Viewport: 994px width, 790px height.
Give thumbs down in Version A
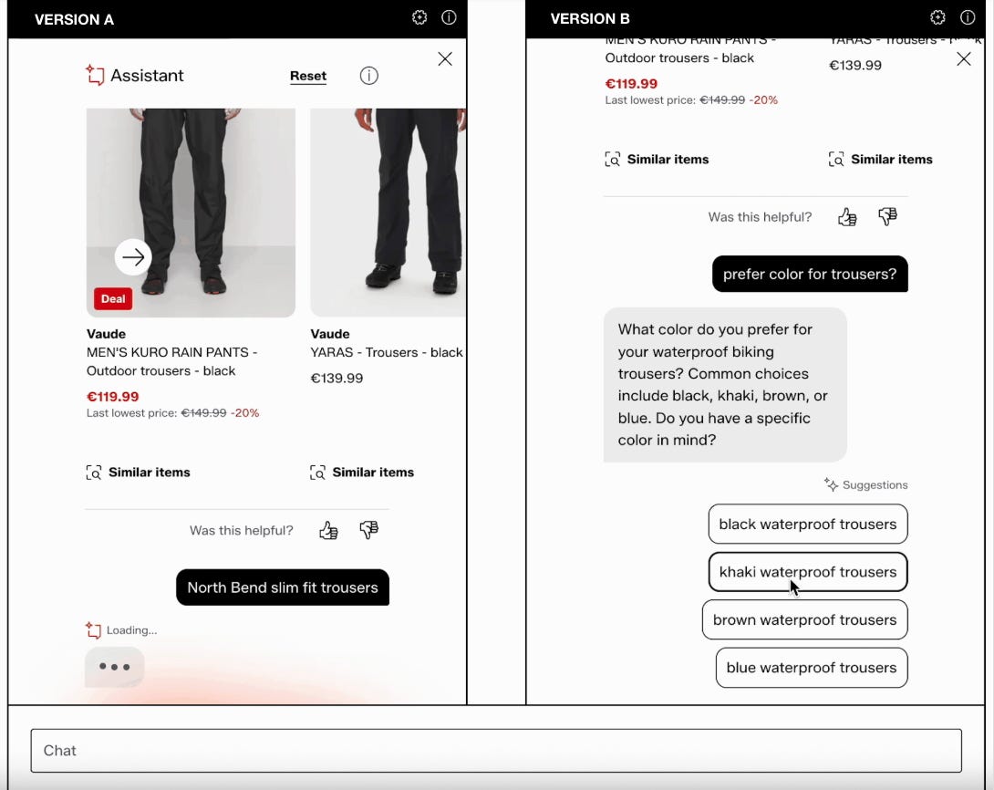(x=369, y=529)
